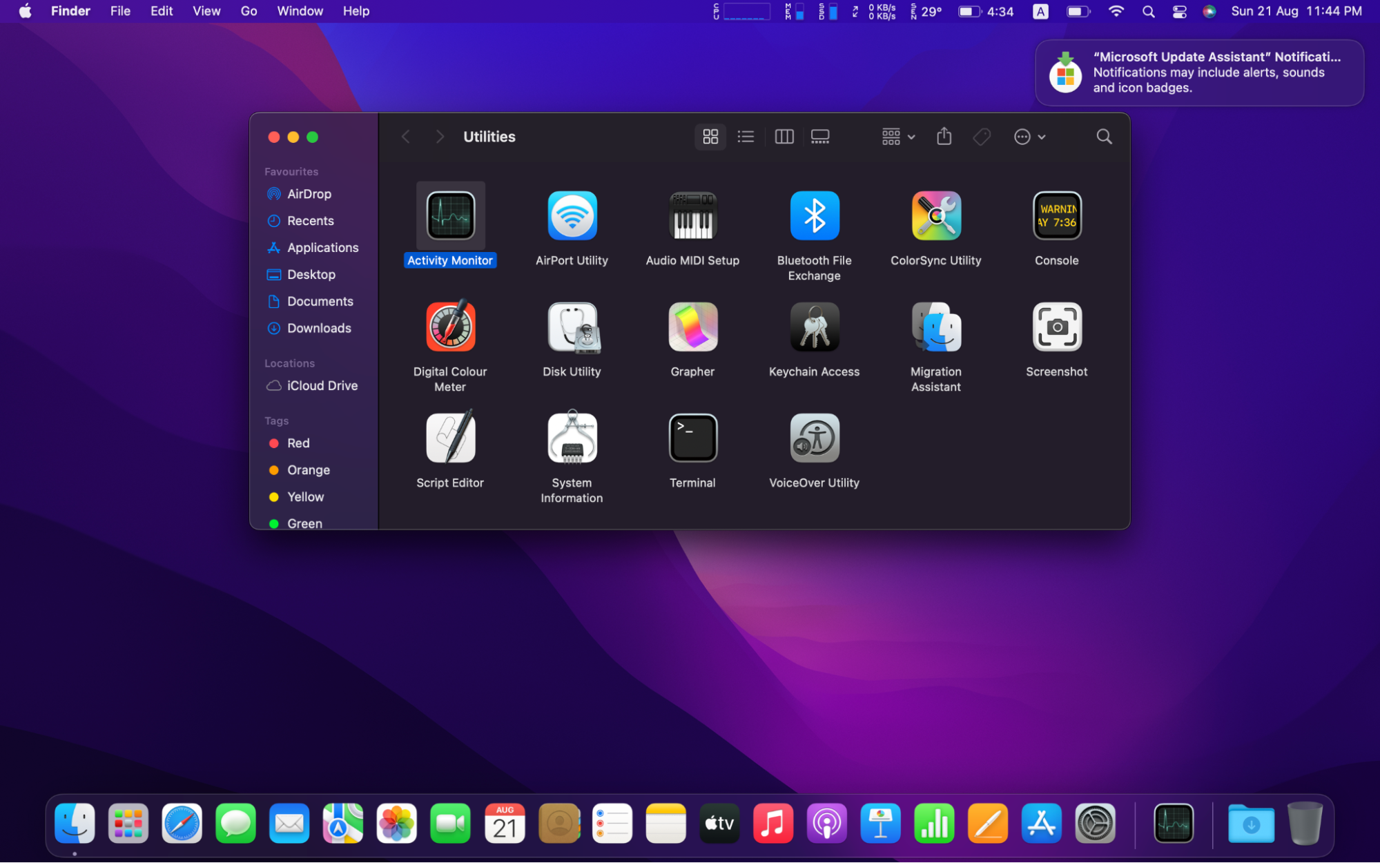Switch Finder to column view
The image size is (1380, 863).
coord(784,137)
